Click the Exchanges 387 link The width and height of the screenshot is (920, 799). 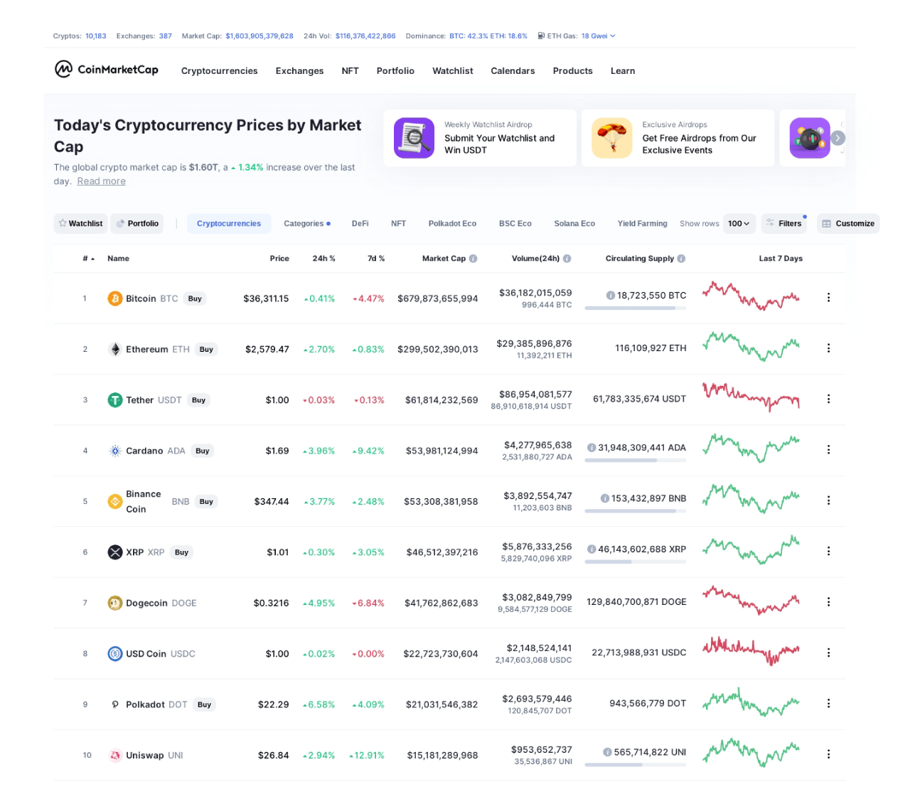165,36
